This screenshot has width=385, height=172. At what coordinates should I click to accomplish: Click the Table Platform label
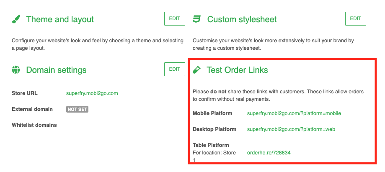point(211,145)
